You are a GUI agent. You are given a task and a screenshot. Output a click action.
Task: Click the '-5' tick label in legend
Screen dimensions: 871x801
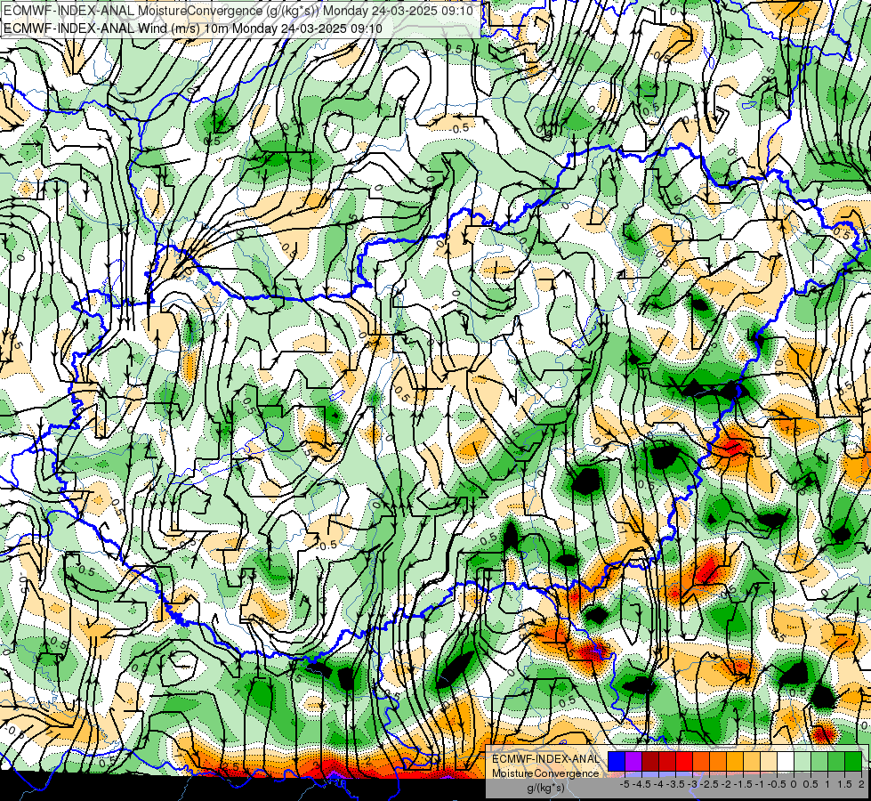(x=625, y=784)
